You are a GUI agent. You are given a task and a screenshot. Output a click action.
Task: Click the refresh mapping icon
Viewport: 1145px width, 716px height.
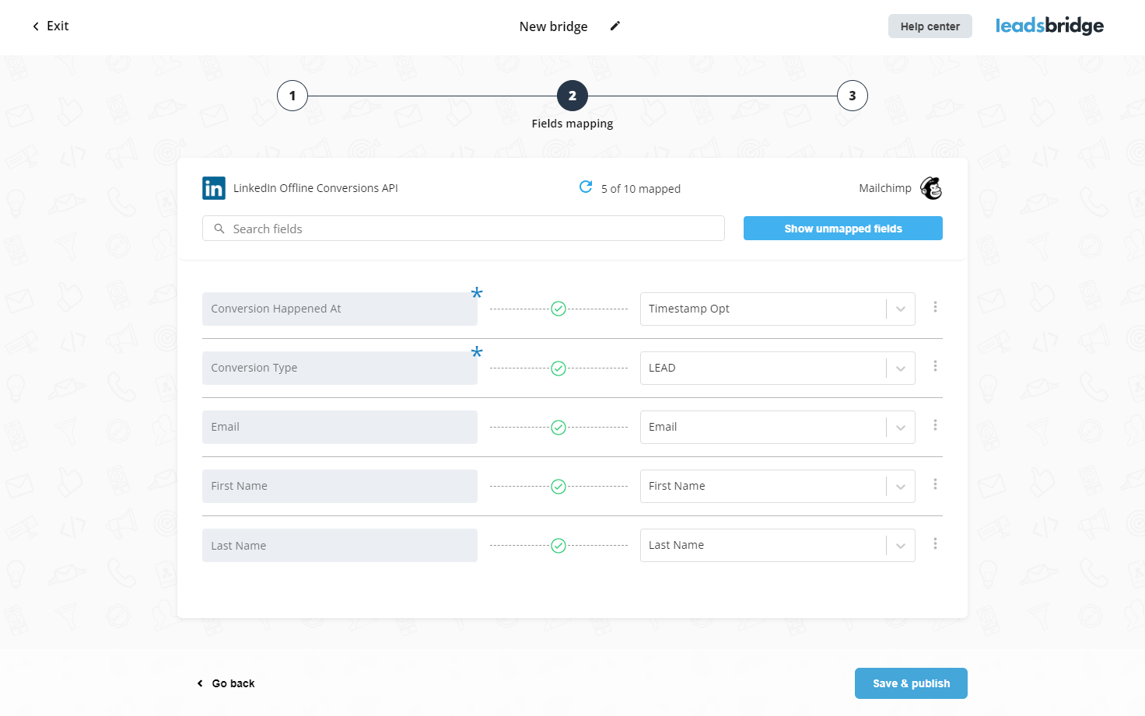(x=586, y=187)
